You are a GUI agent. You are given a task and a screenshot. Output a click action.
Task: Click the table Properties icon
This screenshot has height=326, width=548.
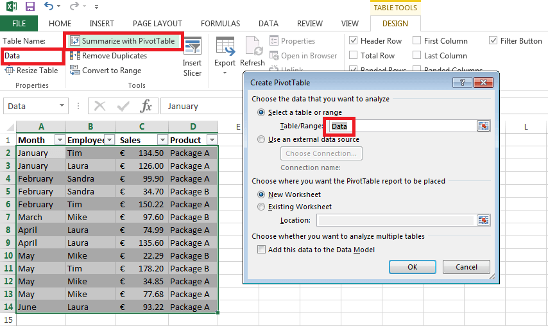(273, 40)
